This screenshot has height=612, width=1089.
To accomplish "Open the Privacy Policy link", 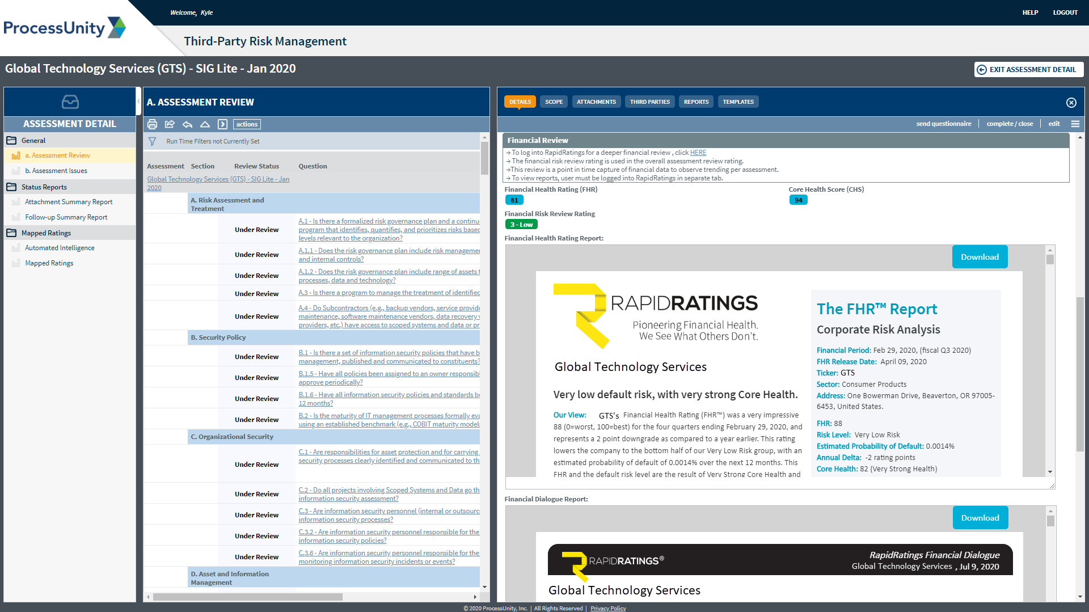I will [x=608, y=608].
